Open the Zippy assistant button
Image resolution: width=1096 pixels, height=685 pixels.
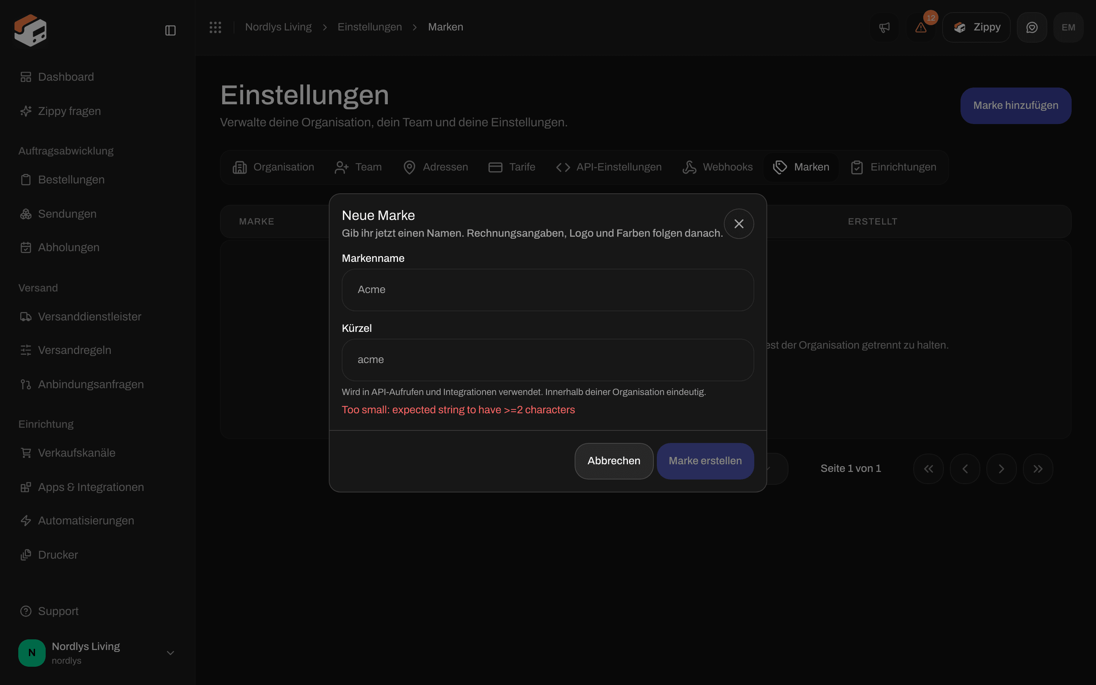tap(977, 28)
